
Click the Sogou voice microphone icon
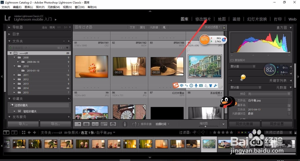196,85
